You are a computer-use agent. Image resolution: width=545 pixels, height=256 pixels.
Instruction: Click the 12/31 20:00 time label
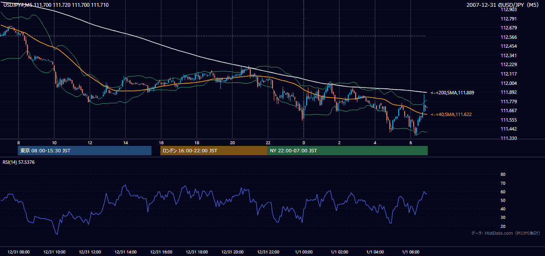click(232, 252)
